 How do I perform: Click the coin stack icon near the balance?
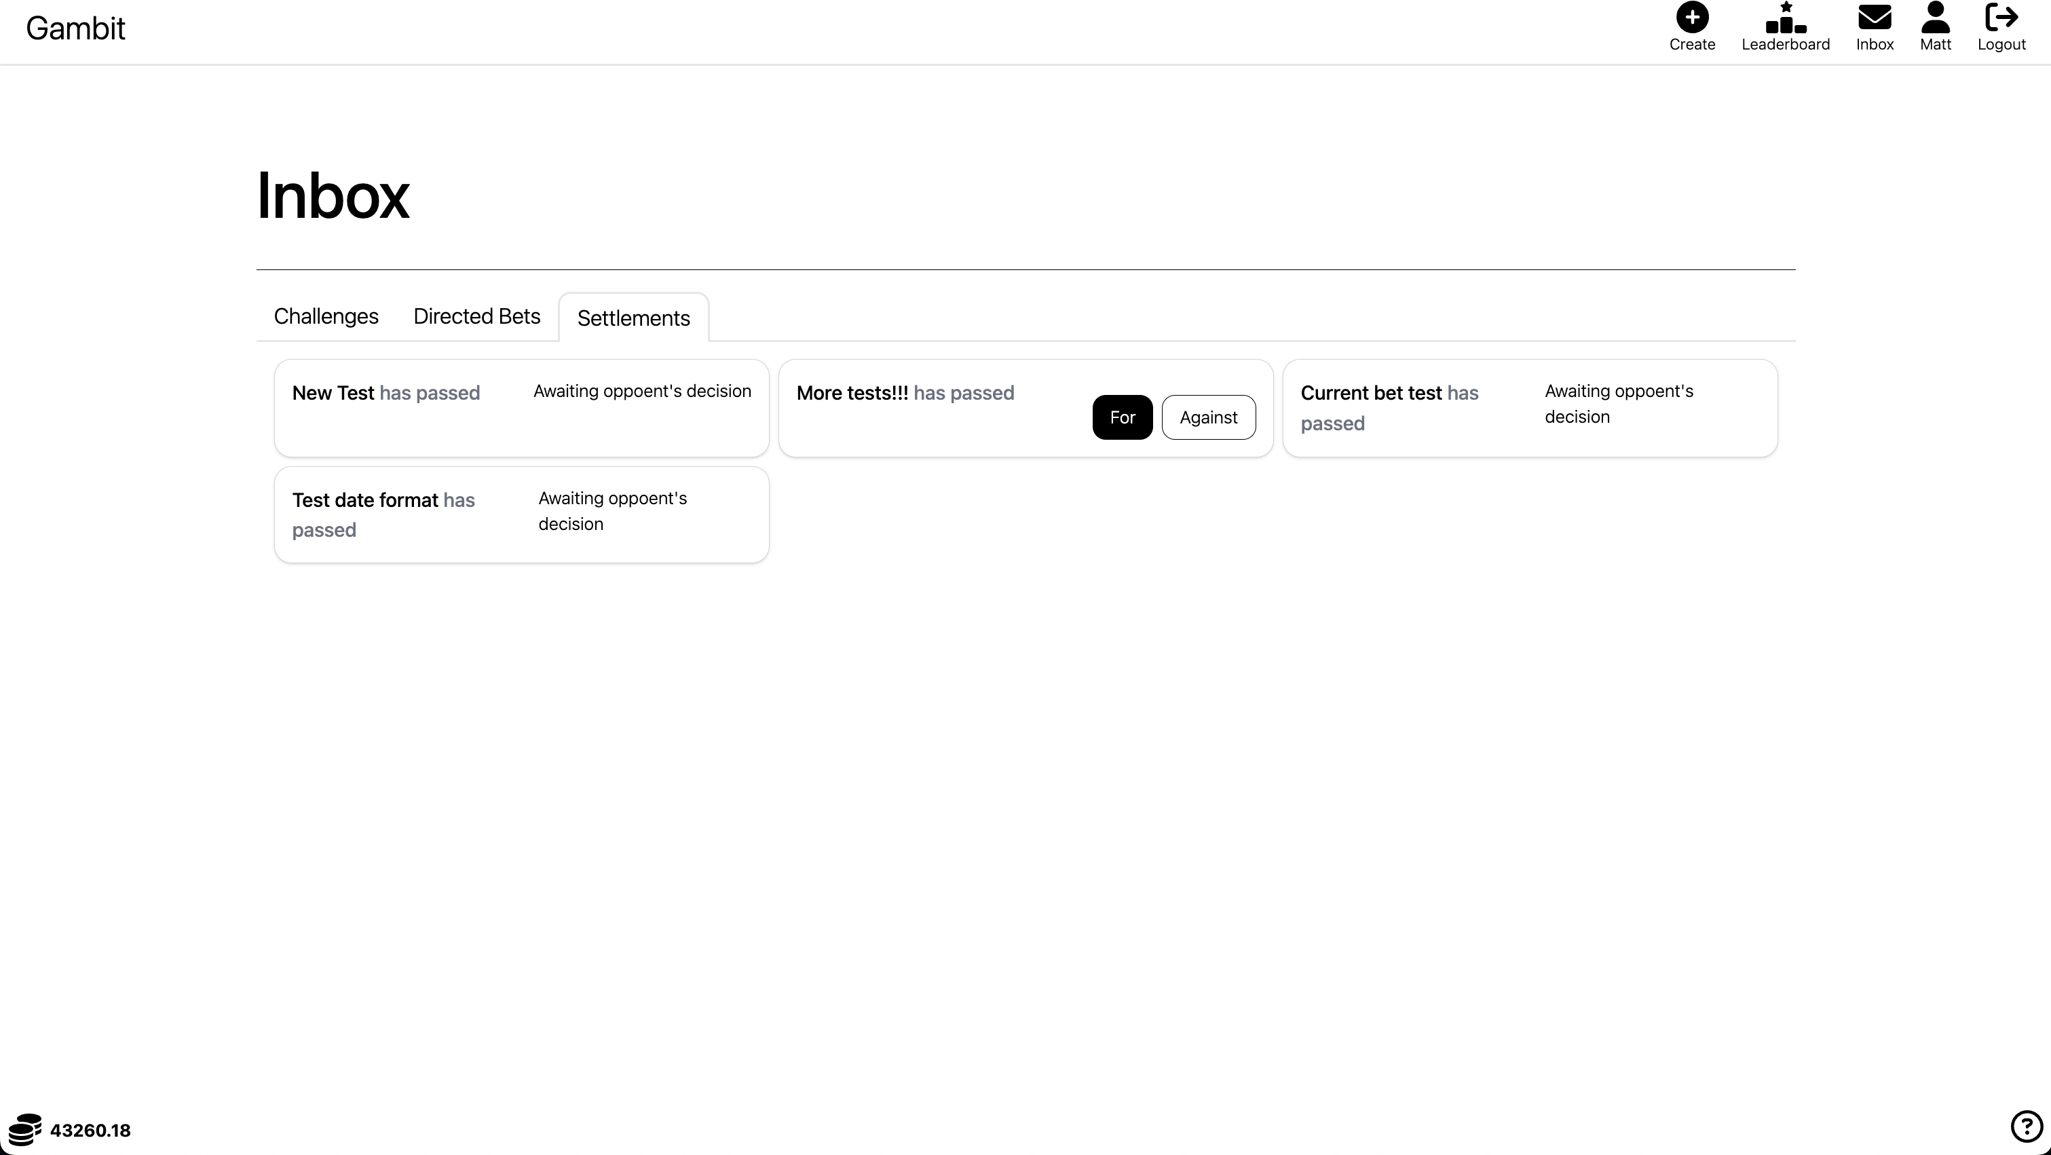24,1129
